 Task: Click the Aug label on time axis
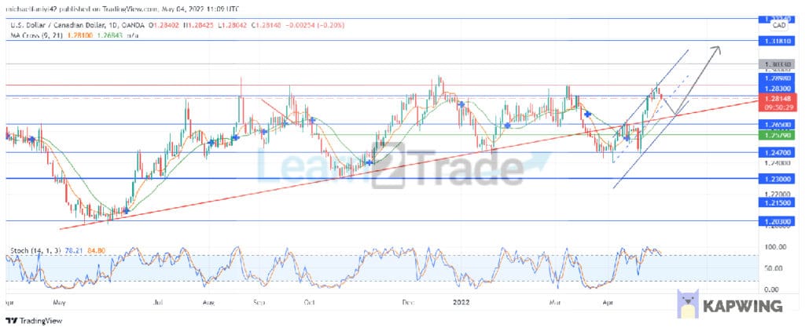[x=208, y=303]
